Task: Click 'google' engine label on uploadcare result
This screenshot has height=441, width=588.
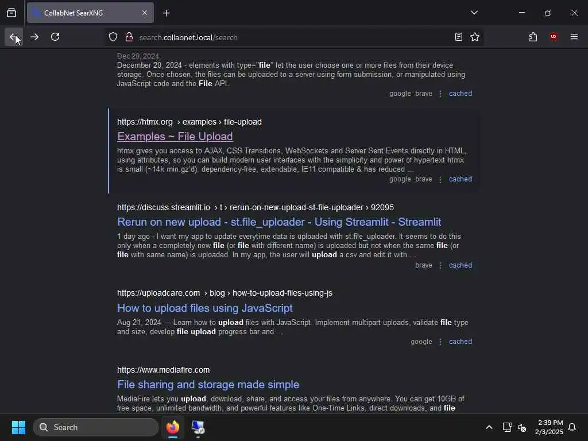Action: [x=421, y=342]
